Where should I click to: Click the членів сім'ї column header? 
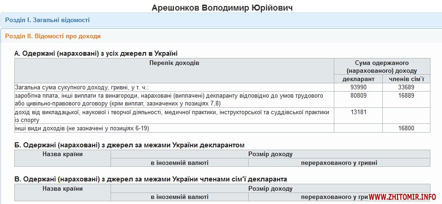[406, 79]
